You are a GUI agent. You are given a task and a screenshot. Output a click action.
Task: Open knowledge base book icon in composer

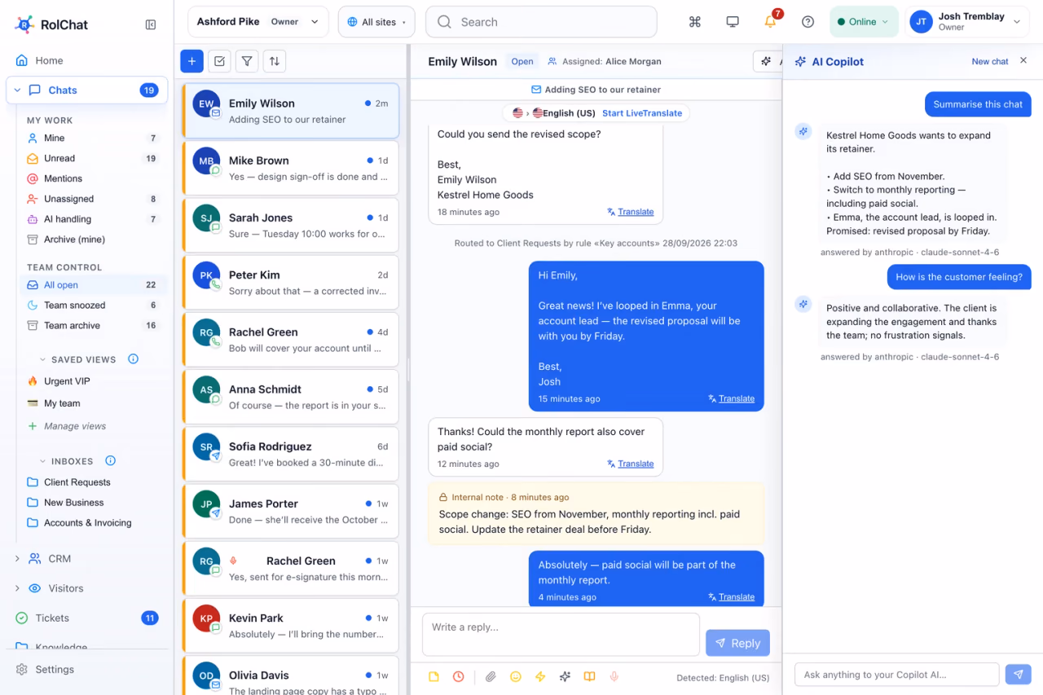click(589, 677)
